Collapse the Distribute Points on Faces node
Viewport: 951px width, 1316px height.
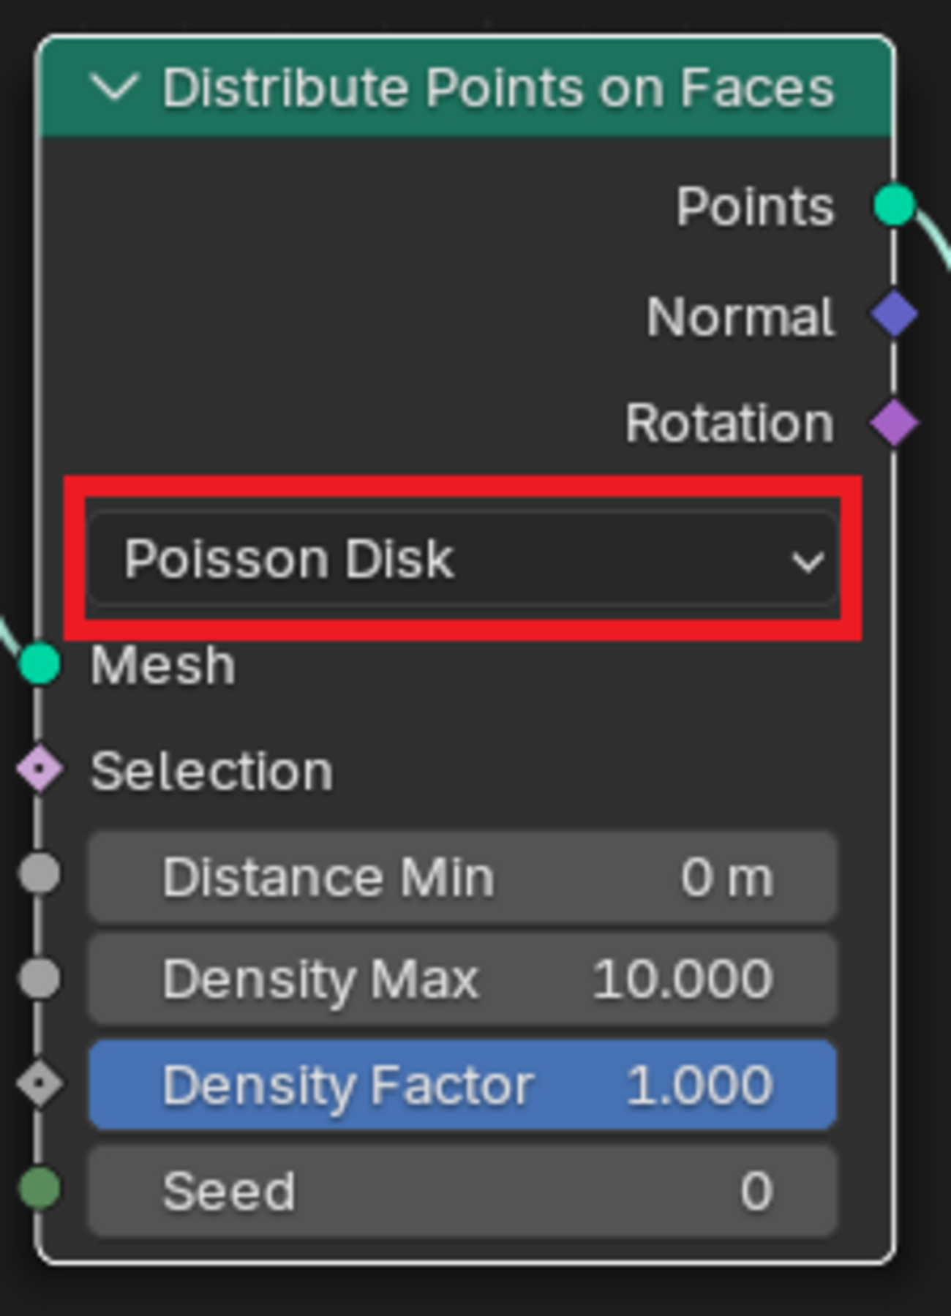coord(114,88)
